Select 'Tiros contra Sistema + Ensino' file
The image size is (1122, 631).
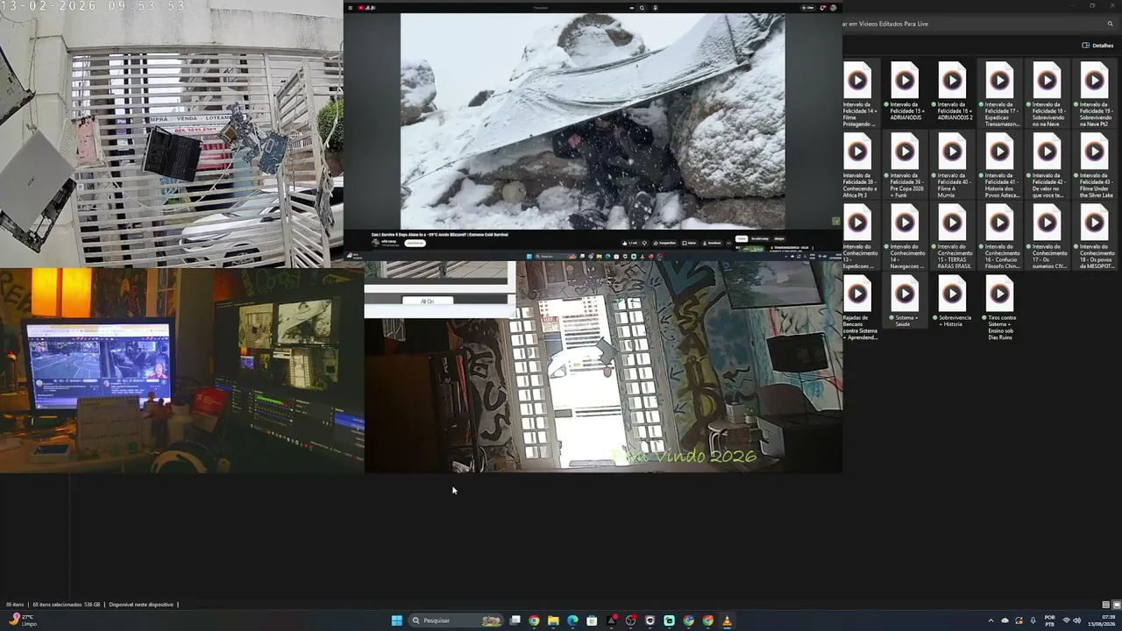[x=999, y=308]
